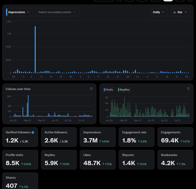This screenshot has height=189, width=196.
Task: Click the 170% increase on Likes
Action: [107, 164]
